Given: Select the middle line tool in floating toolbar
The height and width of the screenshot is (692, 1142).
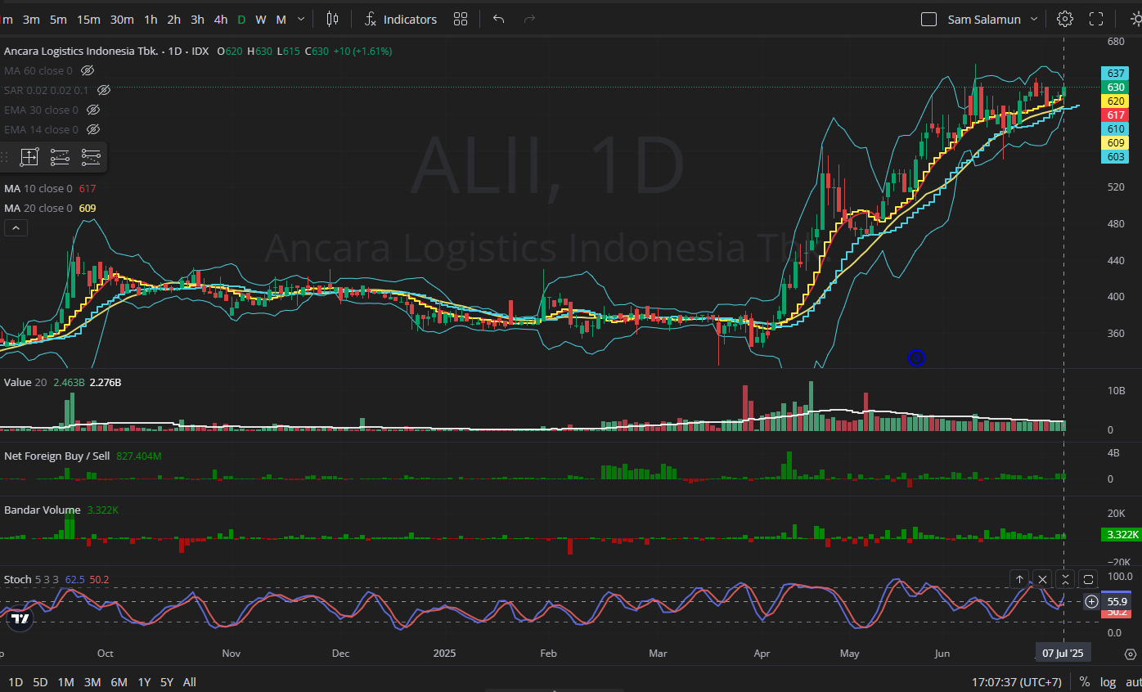Looking at the screenshot, I should click(x=60, y=157).
